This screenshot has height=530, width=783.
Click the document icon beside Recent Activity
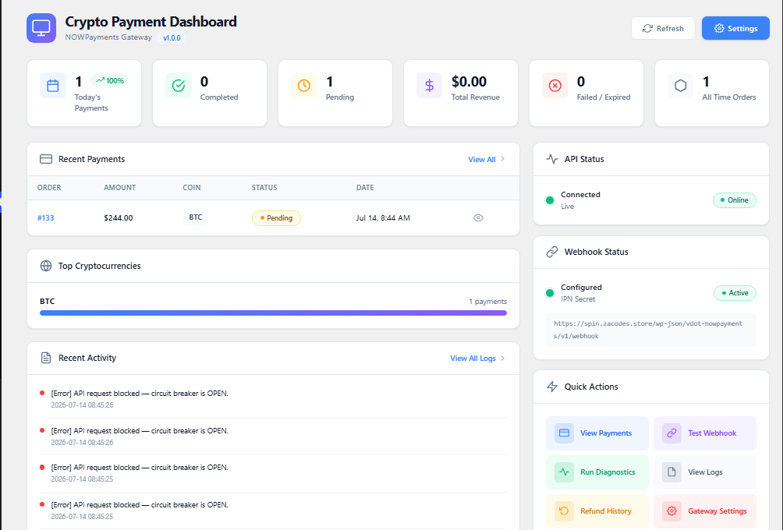46,358
